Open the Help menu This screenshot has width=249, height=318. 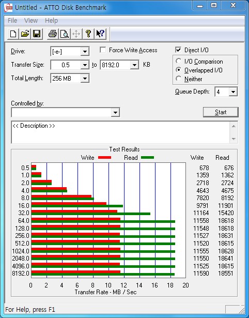51,21
